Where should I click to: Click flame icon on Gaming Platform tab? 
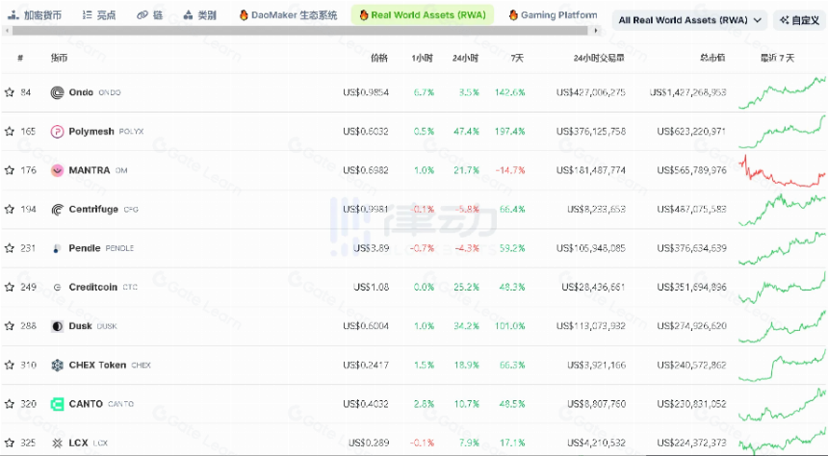513,14
